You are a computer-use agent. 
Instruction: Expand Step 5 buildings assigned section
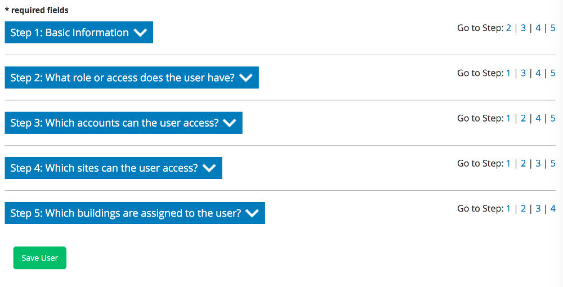(x=126, y=213)
